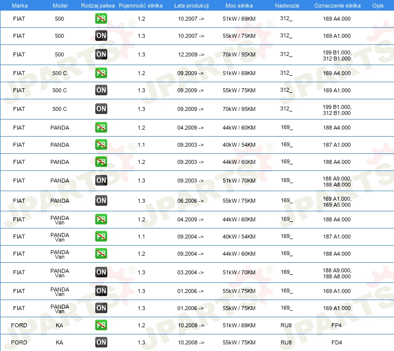
Task: Click 04.2009 -> in the PANDA Van row
Action: pyautogui.click(x=190, y=219)
